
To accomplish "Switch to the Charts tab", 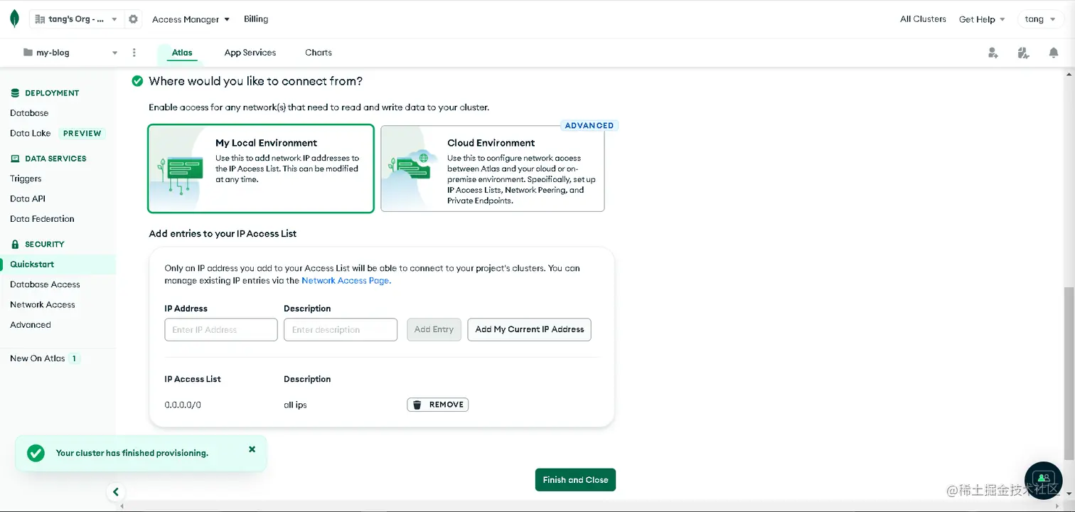I will point(319,53).
